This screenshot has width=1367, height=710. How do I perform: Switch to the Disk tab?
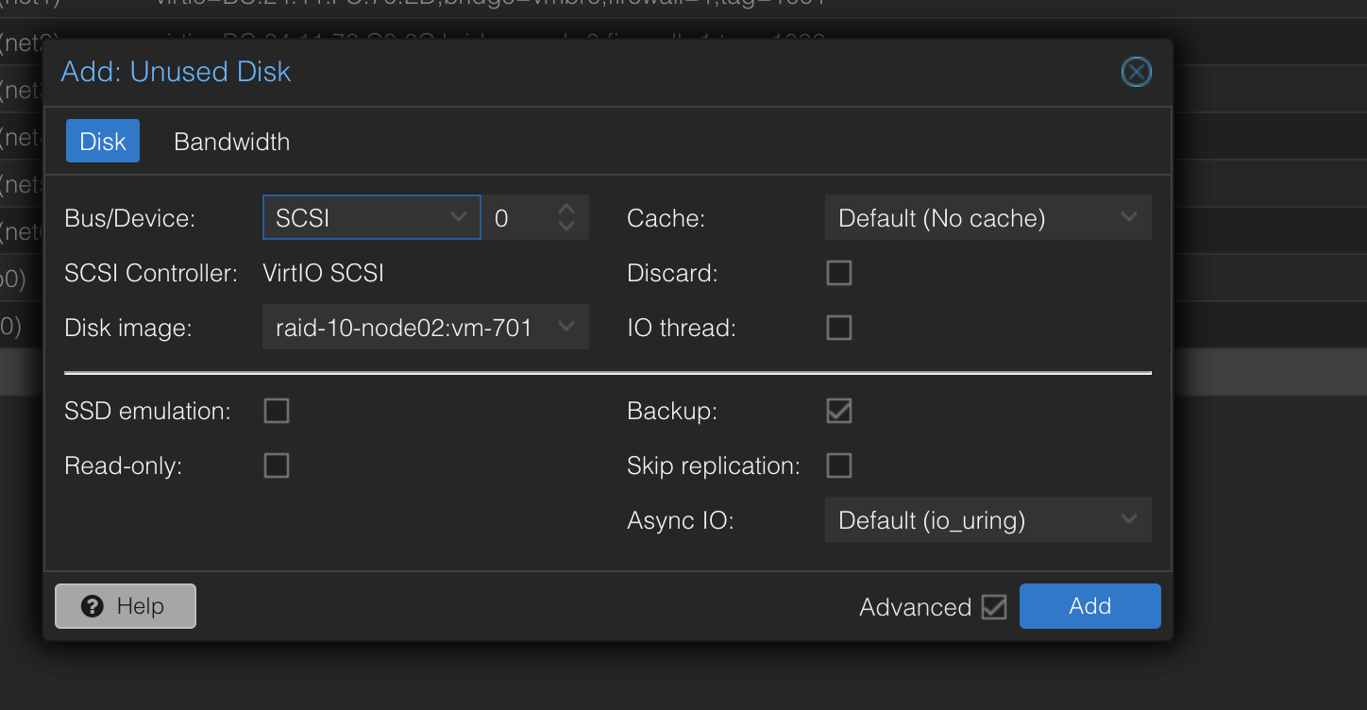click(x=103, y=142)
